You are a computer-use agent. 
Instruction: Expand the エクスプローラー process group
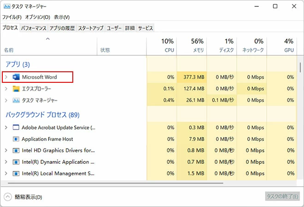tap(6, 89)
